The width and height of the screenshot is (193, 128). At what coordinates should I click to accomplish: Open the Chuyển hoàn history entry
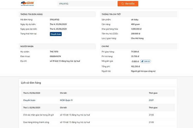pos(29,100)
